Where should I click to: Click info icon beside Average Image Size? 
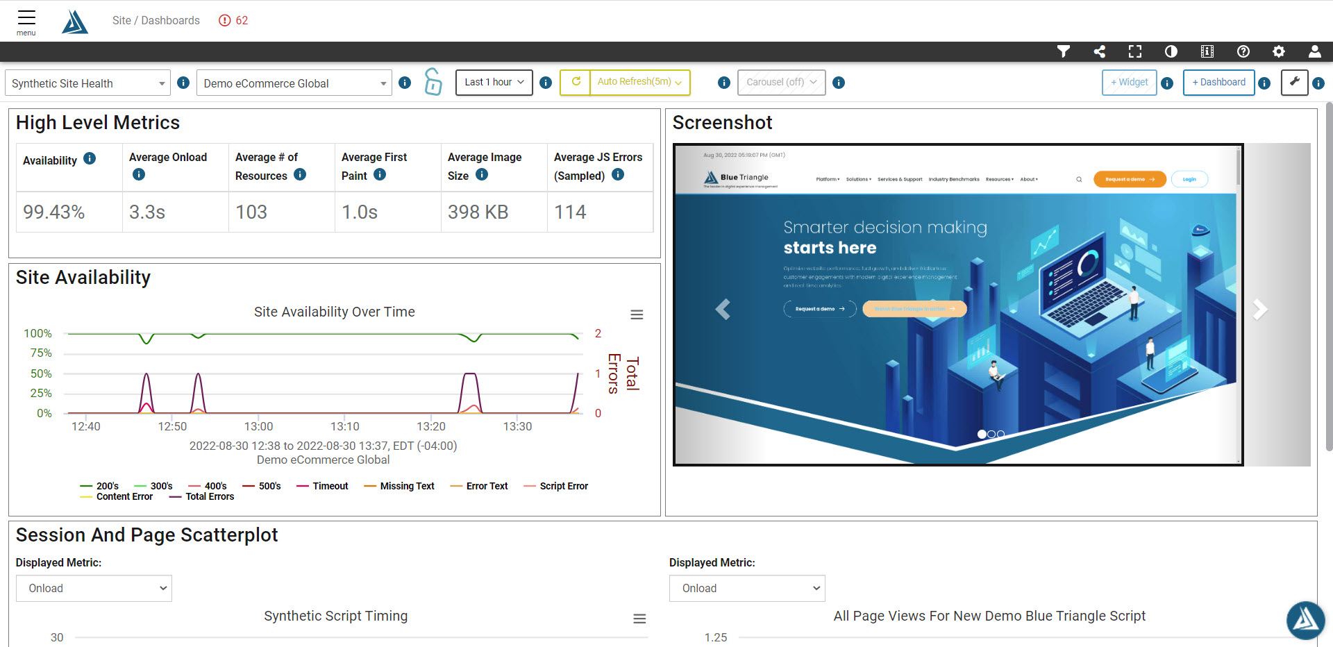point(482,174)
